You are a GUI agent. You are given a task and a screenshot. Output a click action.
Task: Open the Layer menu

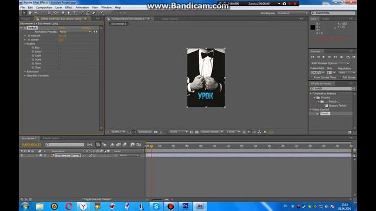point(59,8)
